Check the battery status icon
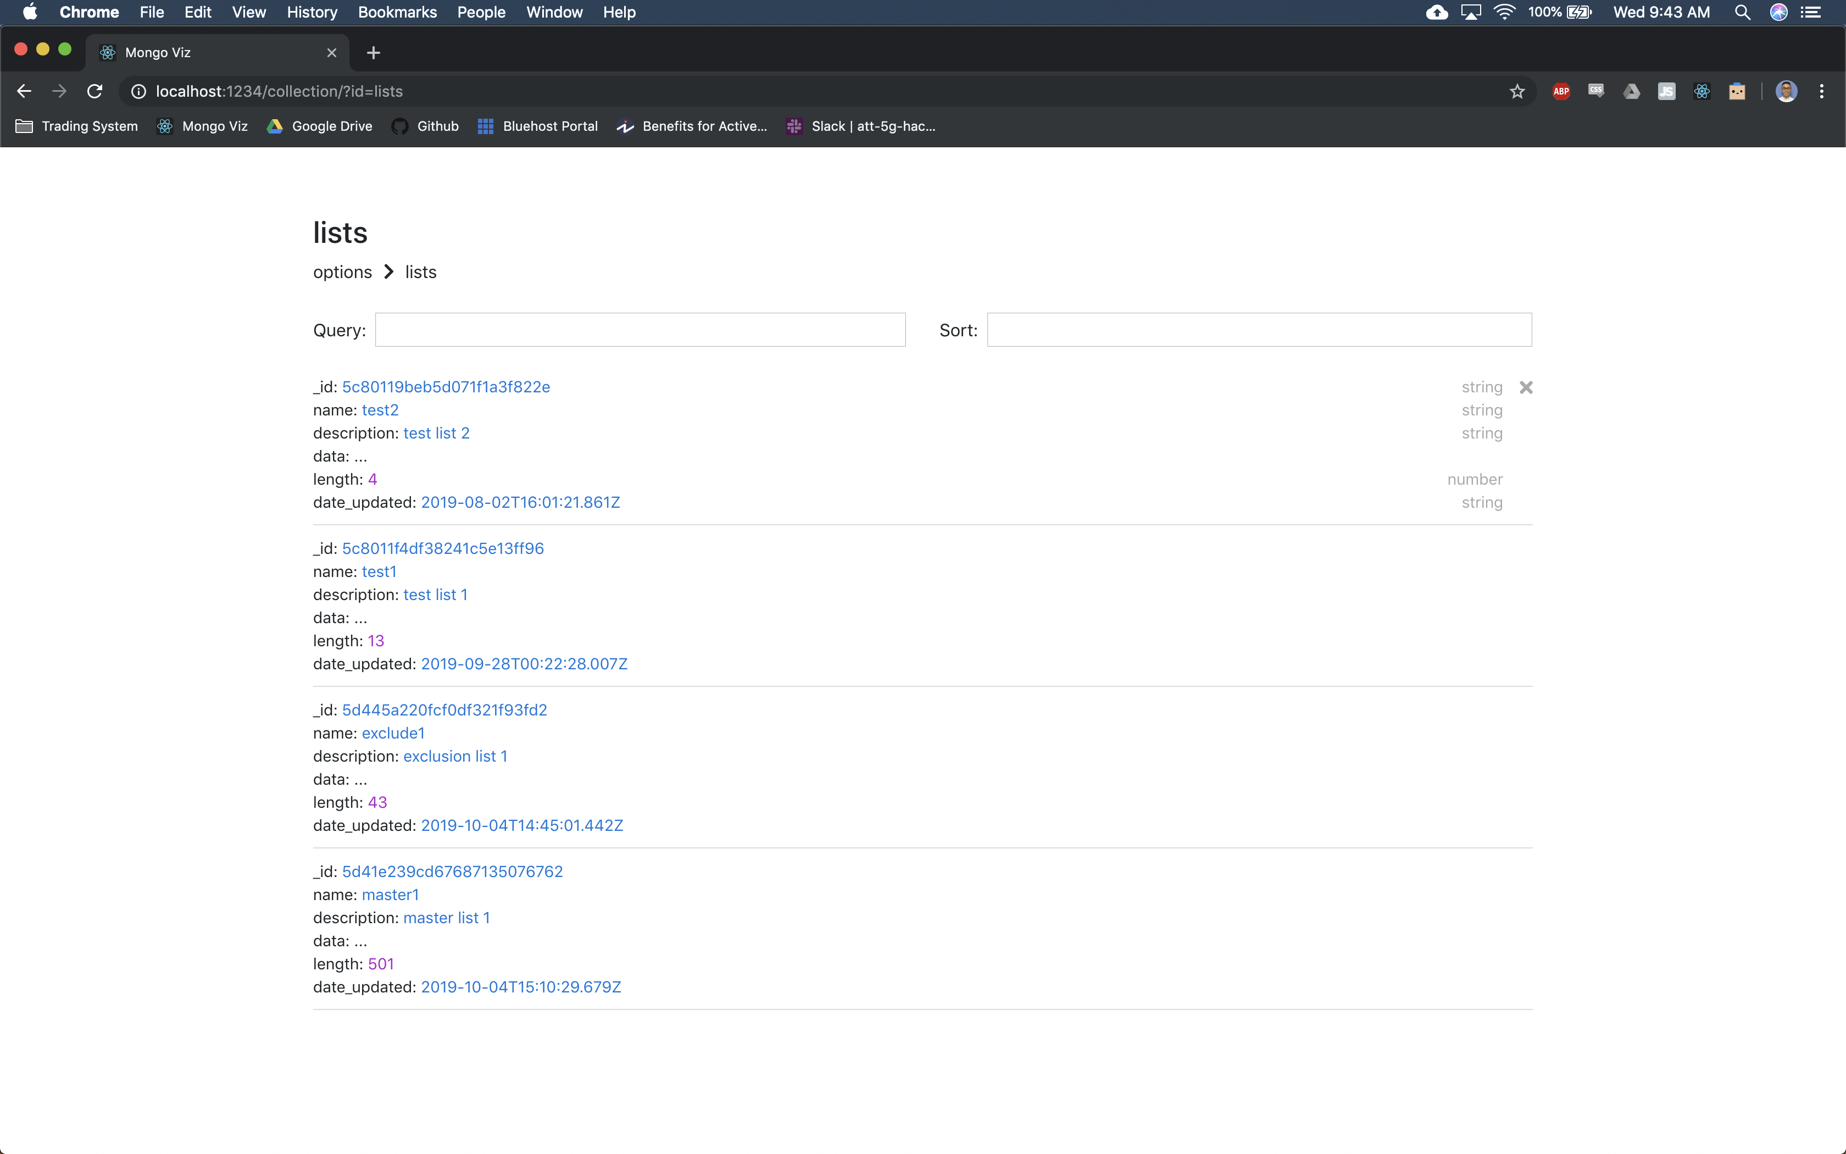Viewport: 1846px width, 1154px height. (1579, 12)
